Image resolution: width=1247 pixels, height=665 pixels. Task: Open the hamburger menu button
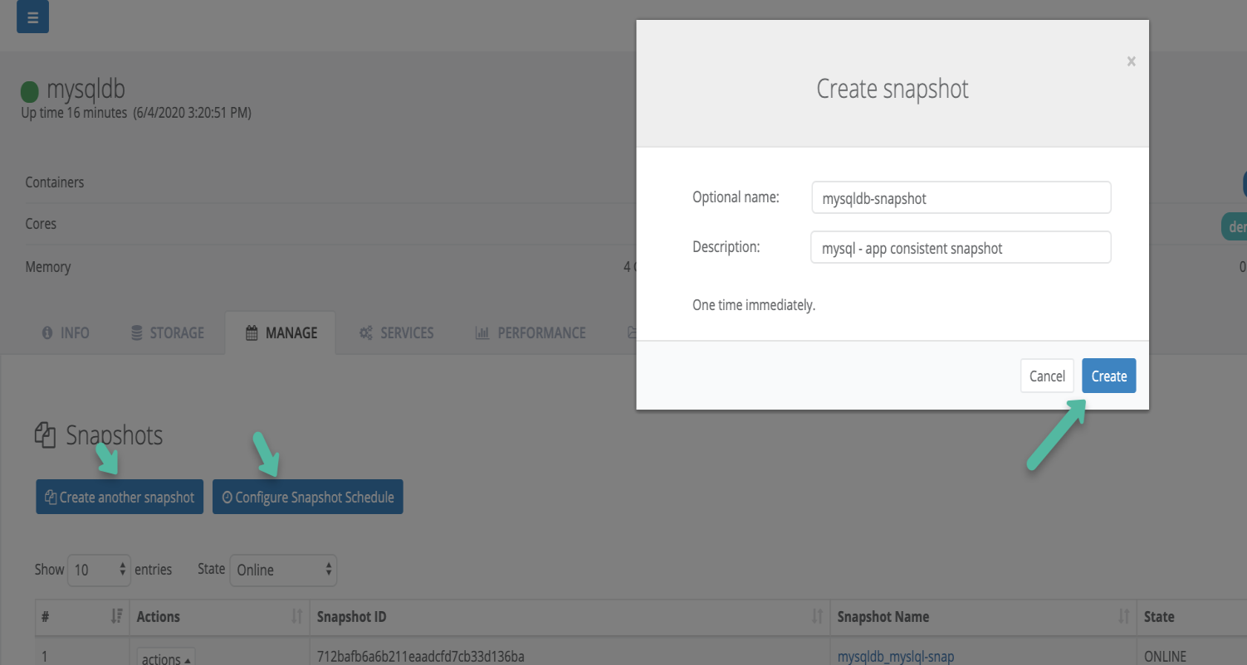(32, 17)
